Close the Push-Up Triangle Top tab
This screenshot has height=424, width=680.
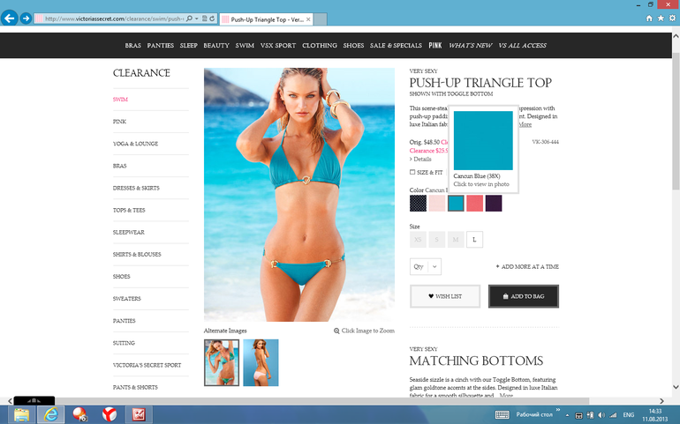point(308,19)
